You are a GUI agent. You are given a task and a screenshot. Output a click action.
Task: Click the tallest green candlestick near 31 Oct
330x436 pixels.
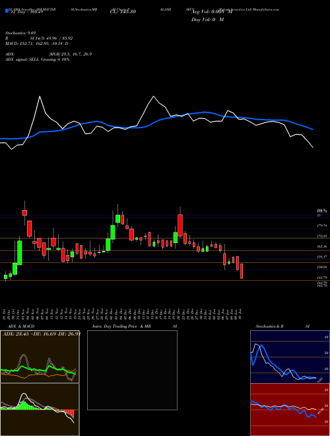point(19,252)
